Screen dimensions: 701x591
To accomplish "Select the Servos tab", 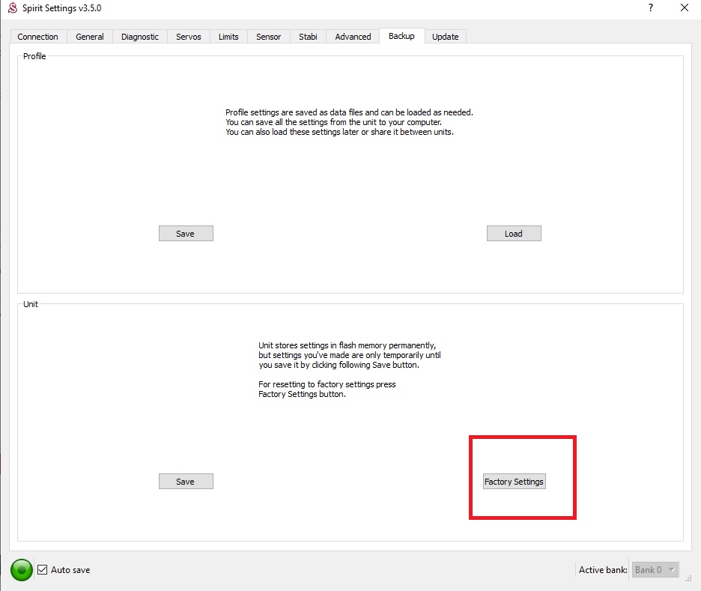I will click(x=189, y=37).
